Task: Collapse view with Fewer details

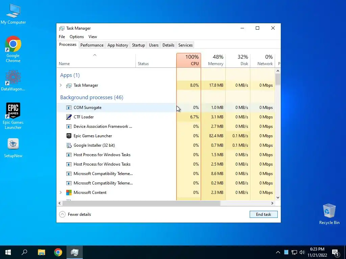Action: [x=75, y=214]
